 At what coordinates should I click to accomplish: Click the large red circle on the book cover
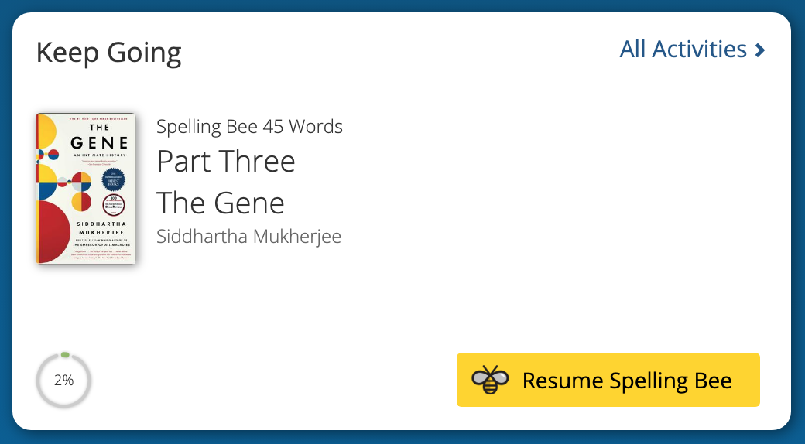tap(51, 231)
